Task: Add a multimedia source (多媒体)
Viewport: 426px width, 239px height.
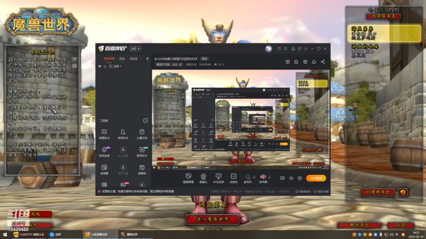Action: (x=234, y=178)
